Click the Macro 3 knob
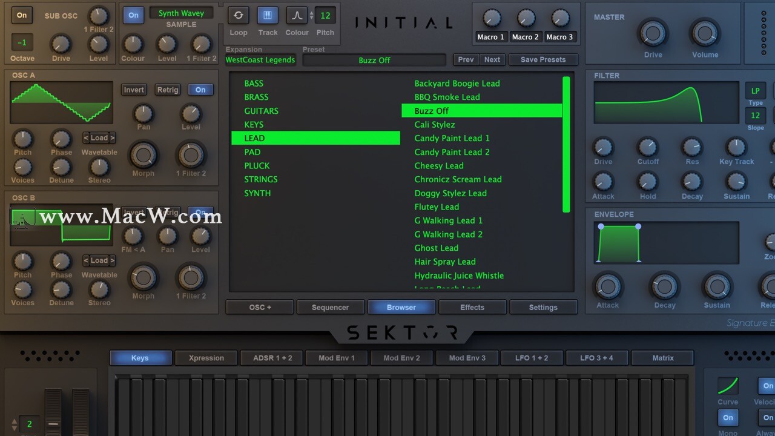775x436 pixels. click(x=560, y=18)
